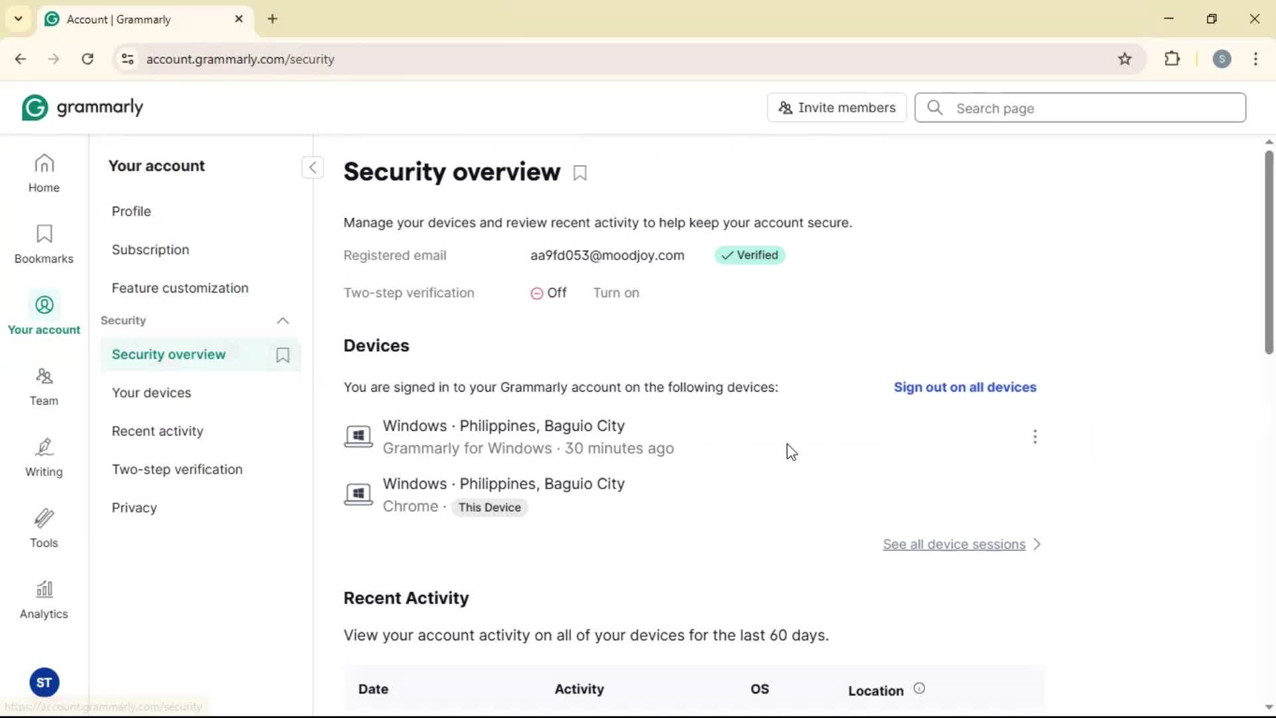Turn on two-step verification

[x=615, y=293]
